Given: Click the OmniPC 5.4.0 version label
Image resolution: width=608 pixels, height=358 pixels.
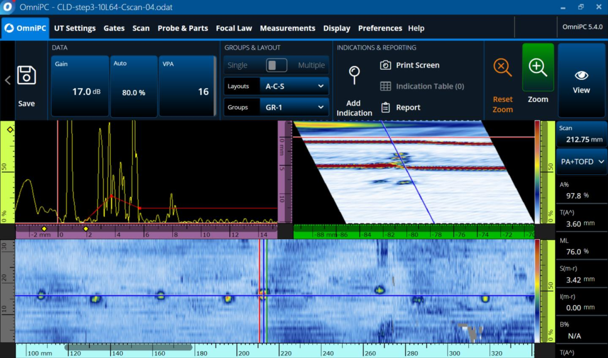Looking at the screenshot, I should pos(583,27).
